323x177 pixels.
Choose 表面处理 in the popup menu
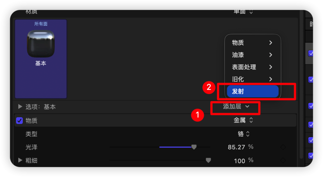(244, 67)
